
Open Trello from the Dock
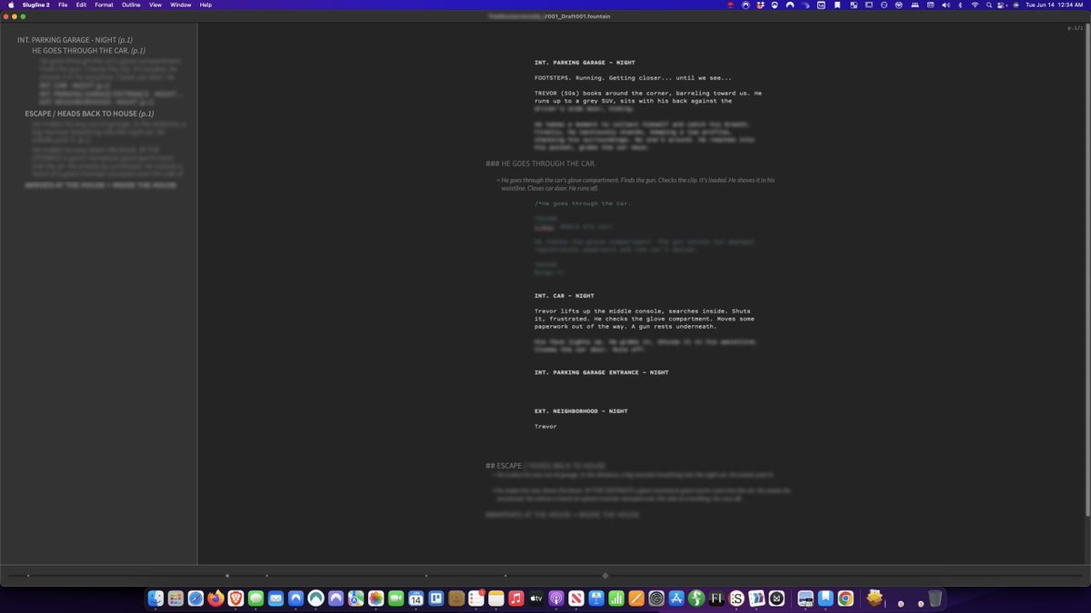(x=436, y=598)
